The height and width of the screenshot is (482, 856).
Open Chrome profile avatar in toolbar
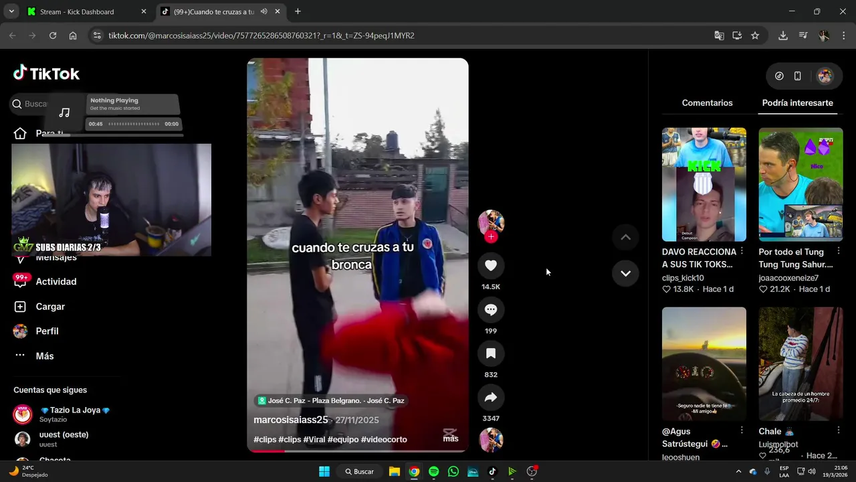point(824,35)
